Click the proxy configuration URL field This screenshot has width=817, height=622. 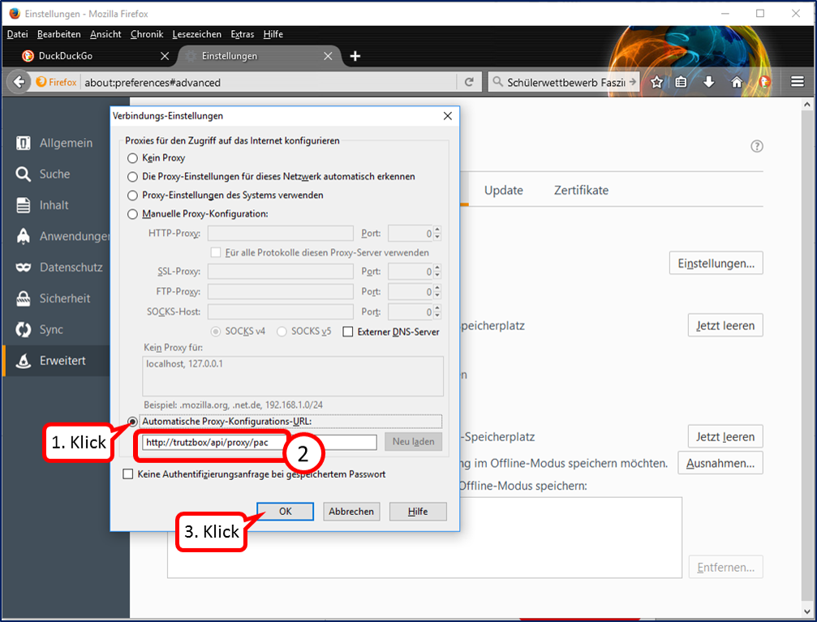tap(259, 442)
